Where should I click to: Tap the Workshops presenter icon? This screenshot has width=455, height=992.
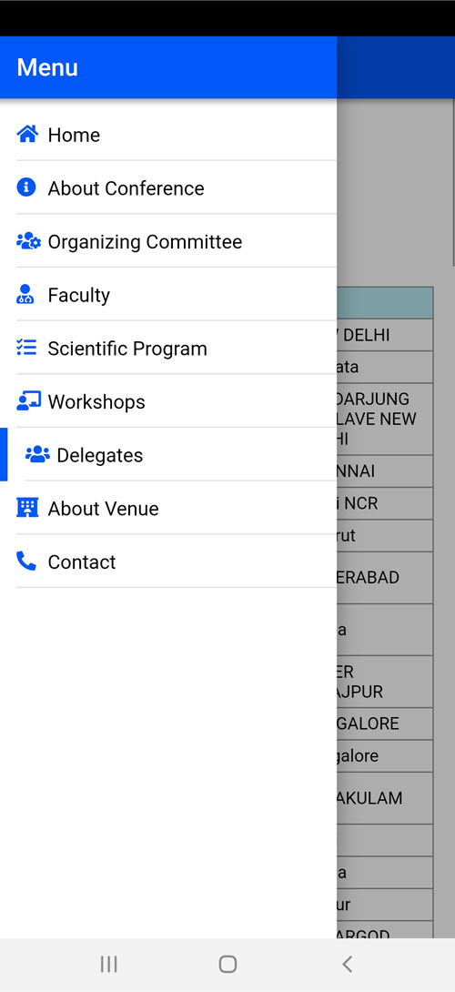(28, 401)
